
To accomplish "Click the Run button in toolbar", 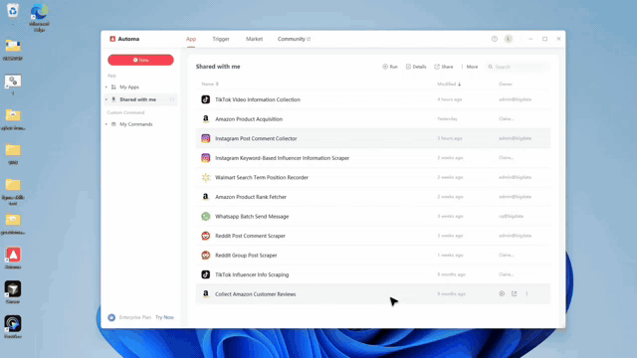I will tap(390, 67).
